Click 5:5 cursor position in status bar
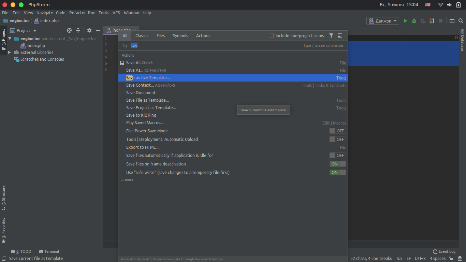This screenshot has height=262, width=466. pyautogui.click(x=399, y=259)
